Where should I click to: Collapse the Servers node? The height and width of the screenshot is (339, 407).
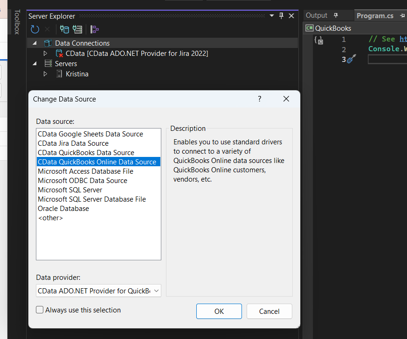click(34, 63)
